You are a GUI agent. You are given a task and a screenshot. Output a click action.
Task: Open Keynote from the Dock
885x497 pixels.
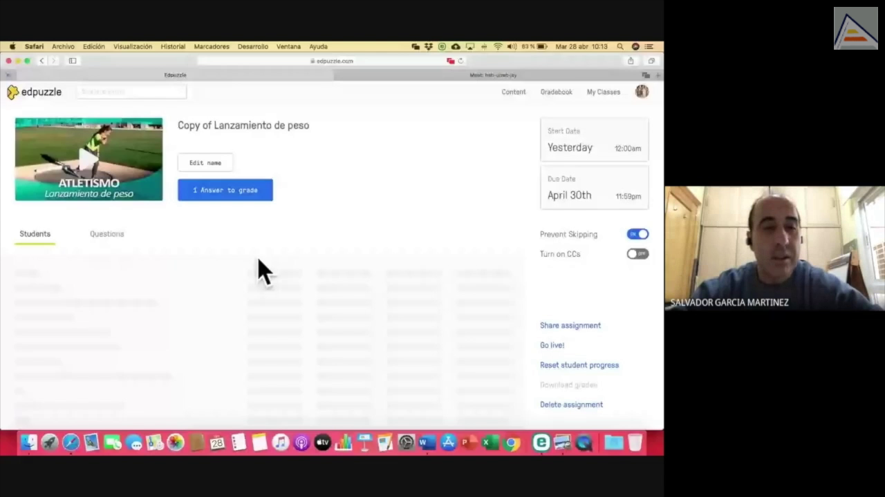[364, 442]
